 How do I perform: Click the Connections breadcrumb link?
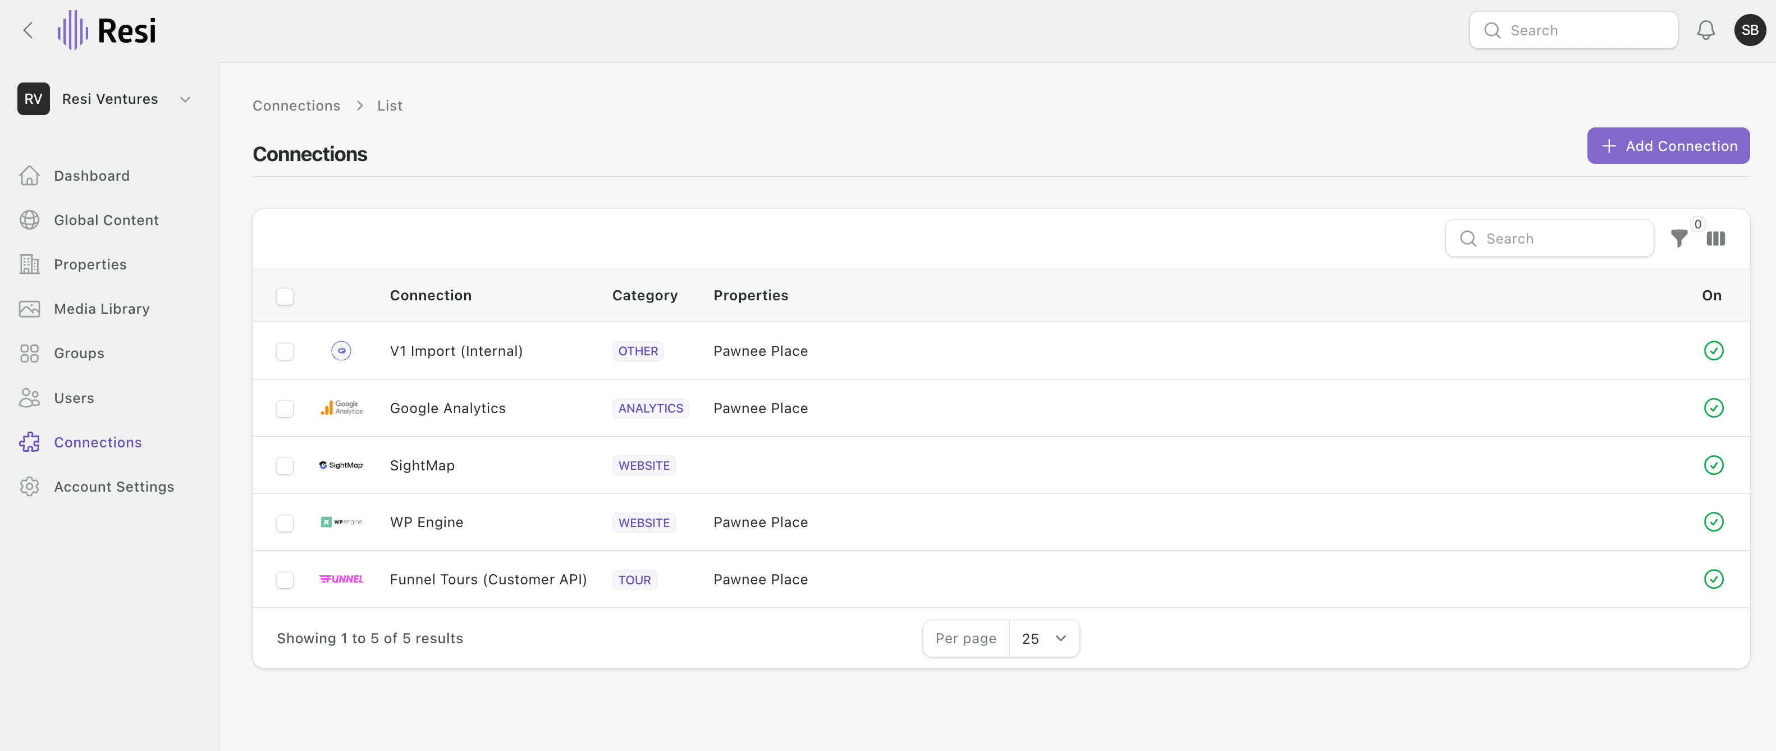pyautogui.click(x=296, y=106)
